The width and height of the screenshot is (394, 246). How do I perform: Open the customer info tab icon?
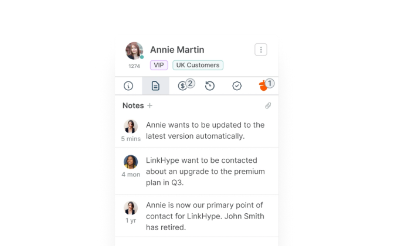128,86
